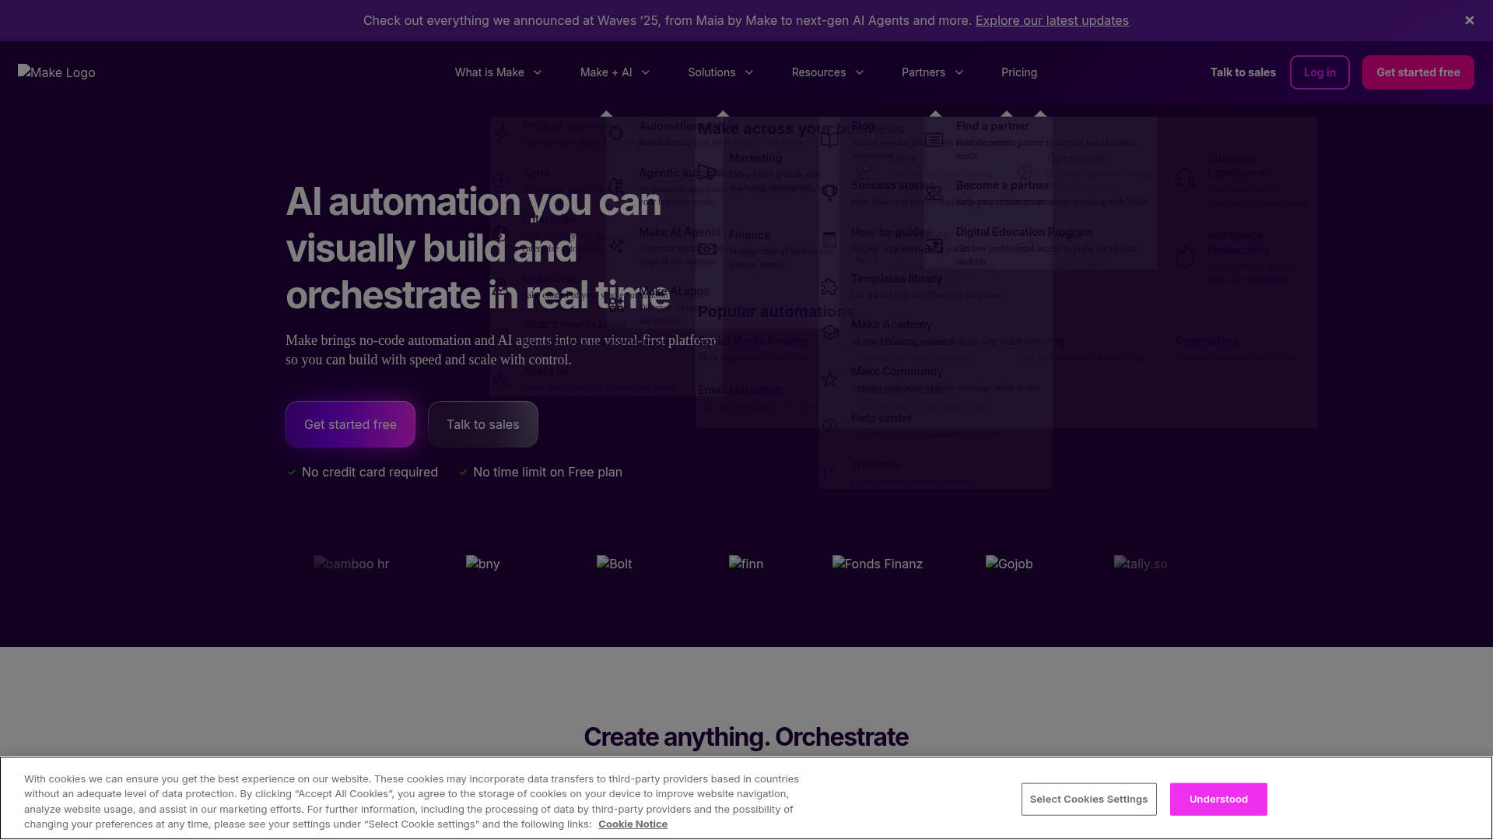Open Select Cookies Settings
1493x840 pixels.
[x=1088, y=799]
